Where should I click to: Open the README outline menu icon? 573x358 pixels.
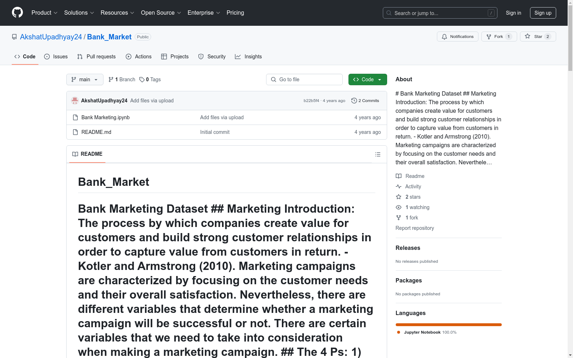click(378, 154)
